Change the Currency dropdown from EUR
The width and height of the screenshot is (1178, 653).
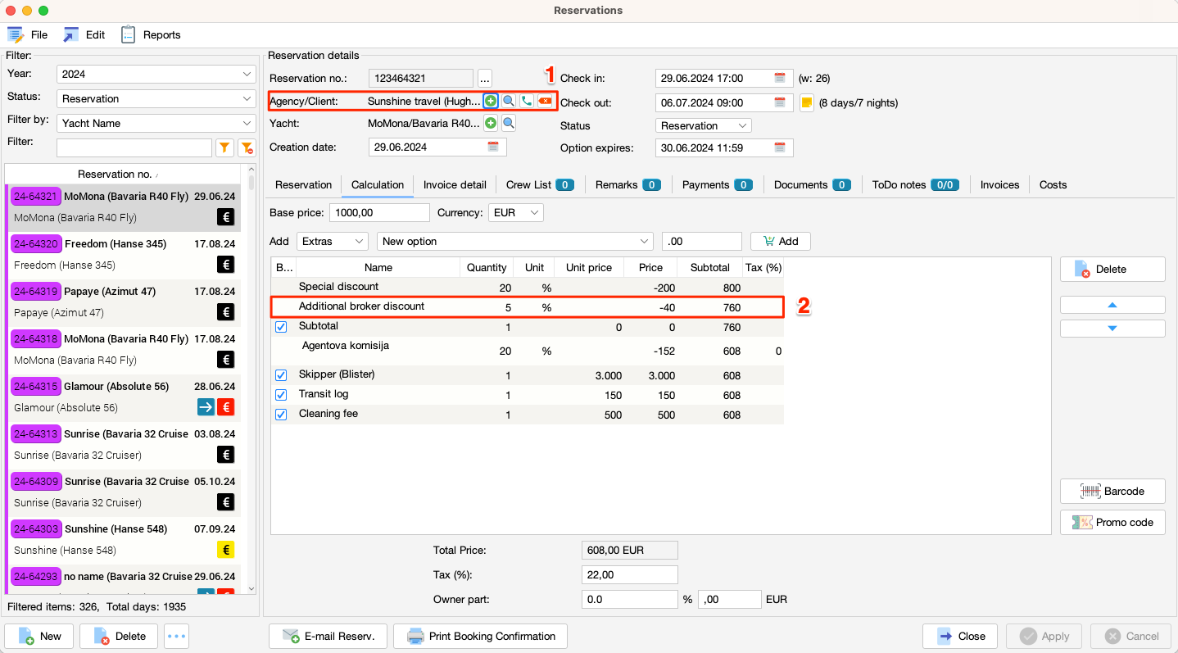(x=516, y=212)
